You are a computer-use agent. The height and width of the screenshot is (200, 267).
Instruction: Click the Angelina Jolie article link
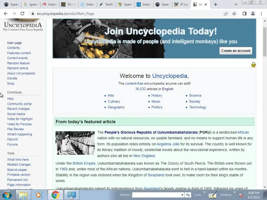(168, 144)
